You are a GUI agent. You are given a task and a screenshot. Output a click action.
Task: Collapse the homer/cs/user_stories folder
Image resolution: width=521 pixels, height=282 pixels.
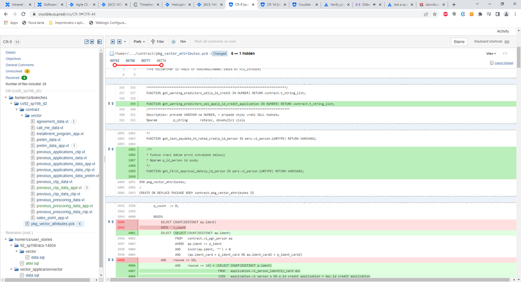tap(6, 239)
